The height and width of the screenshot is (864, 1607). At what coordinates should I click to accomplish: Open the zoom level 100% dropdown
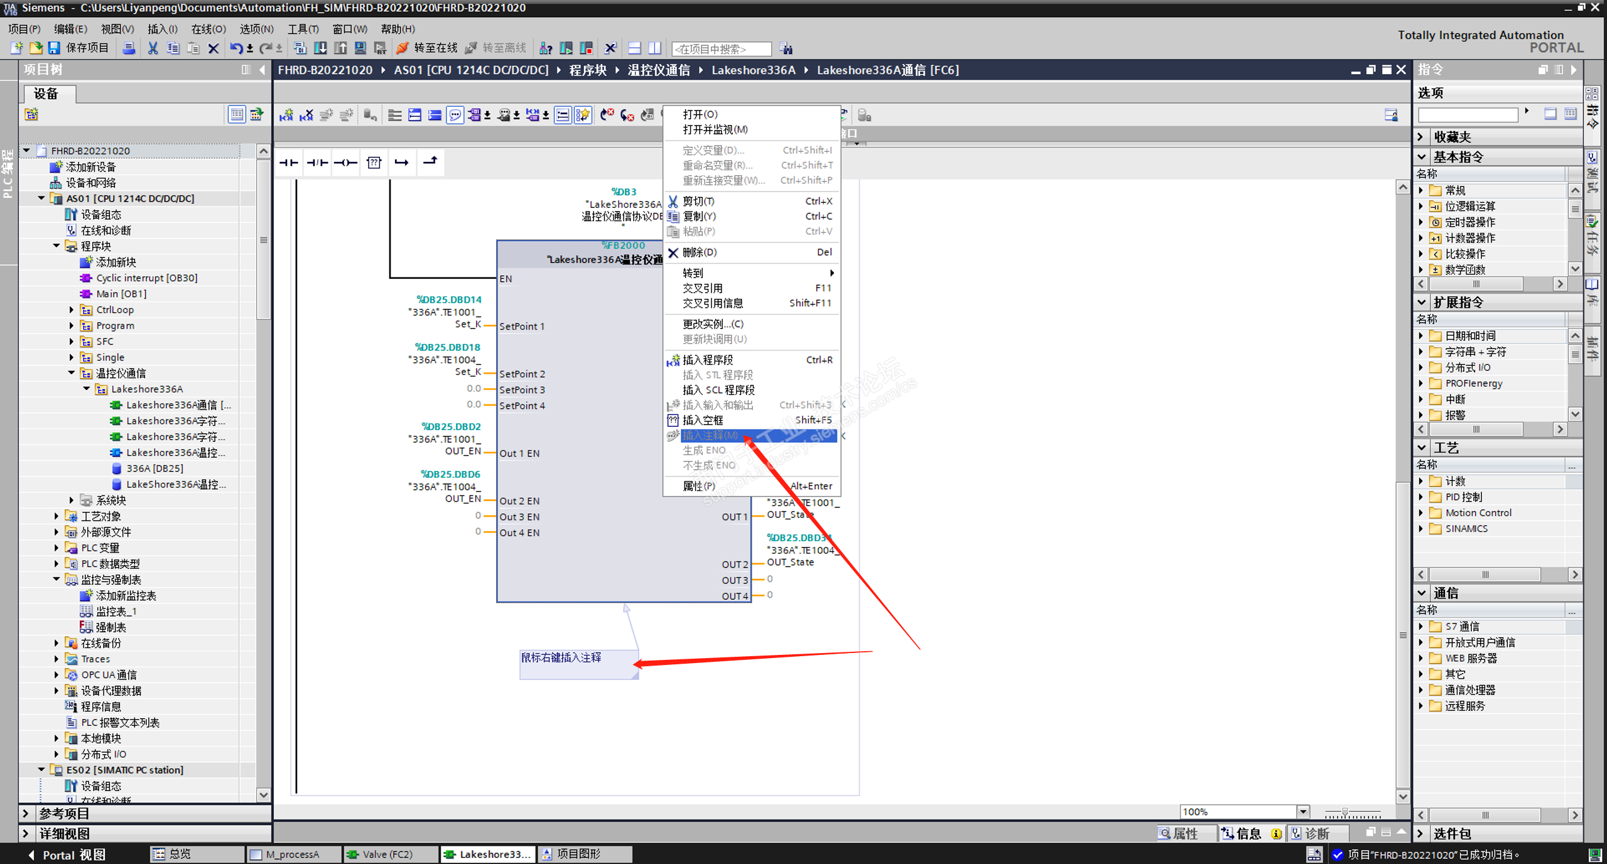pos(1303,811)
